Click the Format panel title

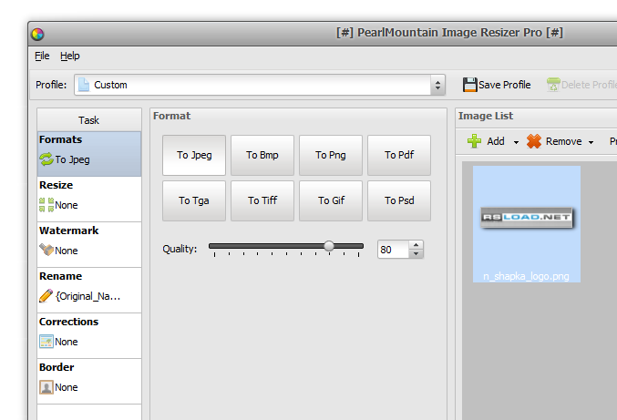coord(171,116)
